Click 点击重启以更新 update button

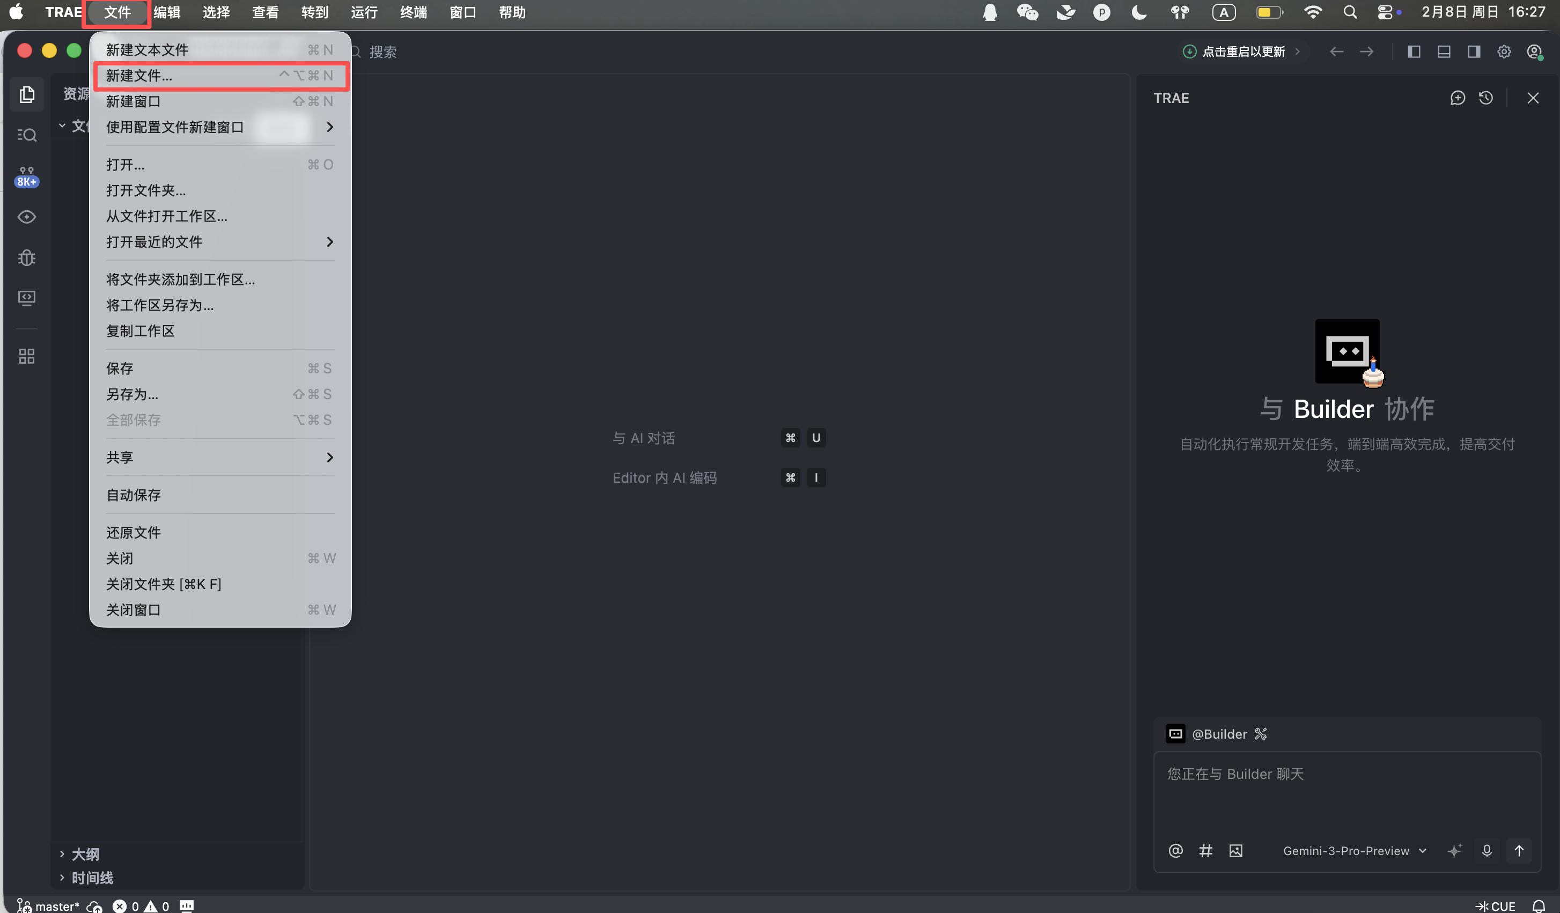1242,51
